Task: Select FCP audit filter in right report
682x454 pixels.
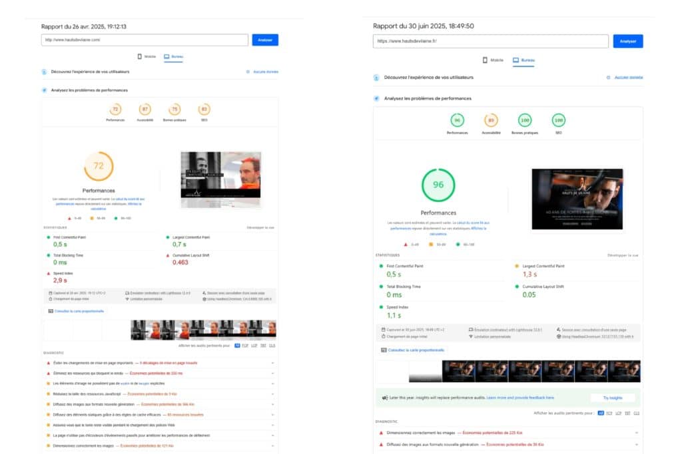Action: (x=609, y=413)
